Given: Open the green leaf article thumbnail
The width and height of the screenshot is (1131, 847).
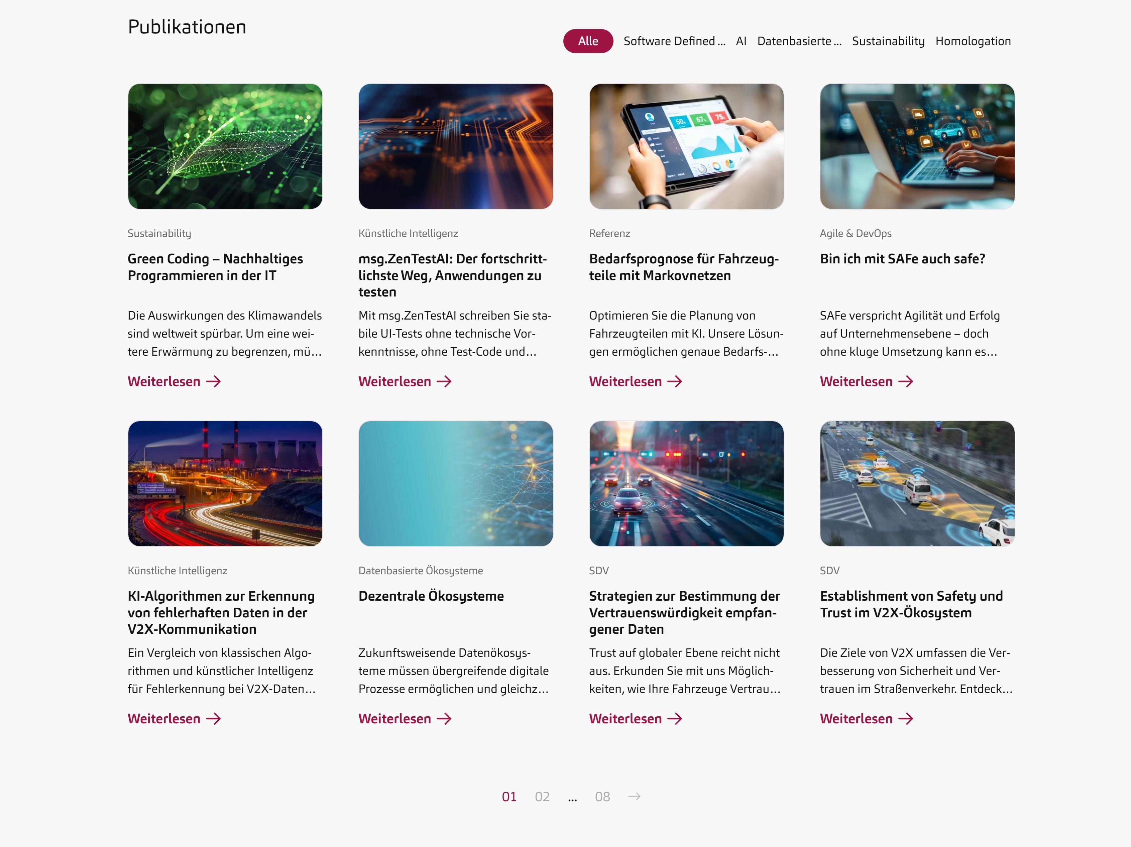Looking at the screenshot, I should click(x=225, y=146).
